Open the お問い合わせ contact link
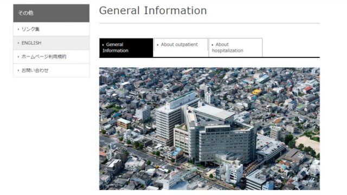This screenshot has width=347, height=195. [x=52, y=70]
